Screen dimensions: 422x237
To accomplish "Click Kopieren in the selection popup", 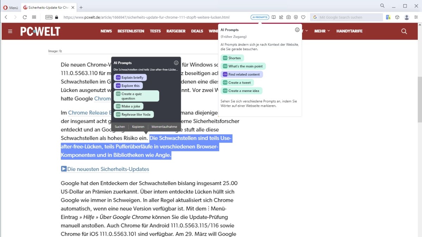I will pyautogui.click(x=138, y=127).
